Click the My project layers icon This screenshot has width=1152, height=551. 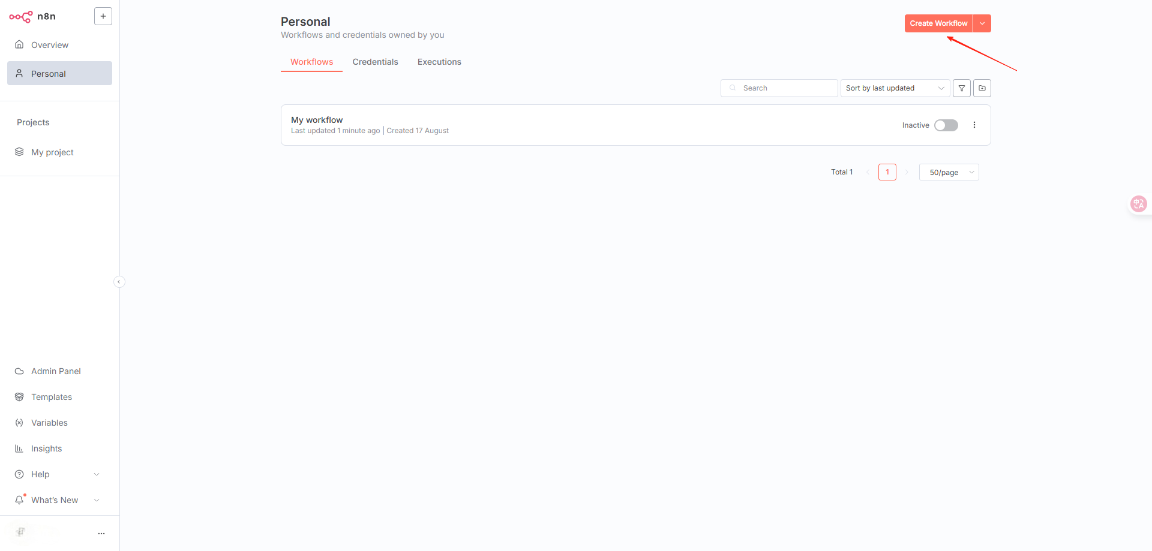pos(19,152)
